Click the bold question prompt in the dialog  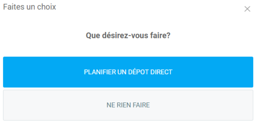click(128, 36)
